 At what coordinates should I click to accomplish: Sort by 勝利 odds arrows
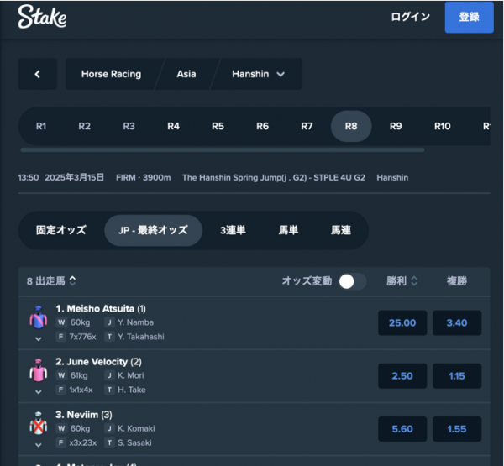pos(414,281)
